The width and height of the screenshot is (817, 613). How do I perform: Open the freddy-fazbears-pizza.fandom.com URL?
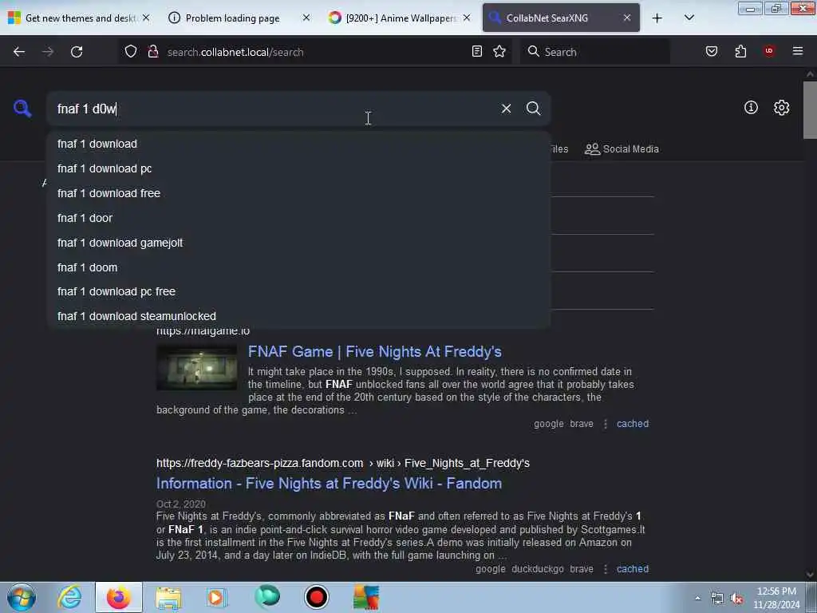[343, 463]
